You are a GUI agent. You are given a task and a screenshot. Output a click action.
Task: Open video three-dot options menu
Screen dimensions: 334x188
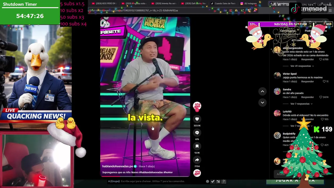[x=184, y=22]
